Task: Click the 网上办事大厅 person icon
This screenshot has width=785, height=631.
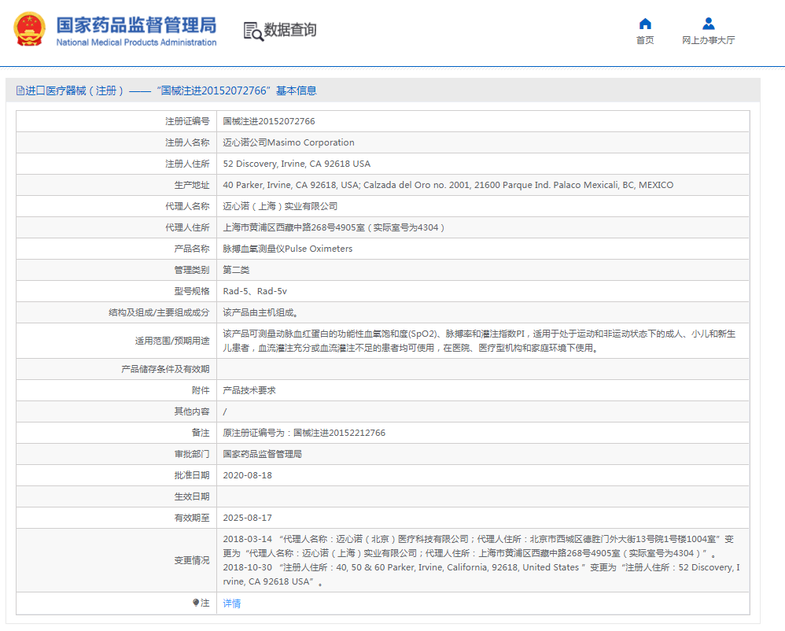Action: pyautogui.click(x=708, y=24)
